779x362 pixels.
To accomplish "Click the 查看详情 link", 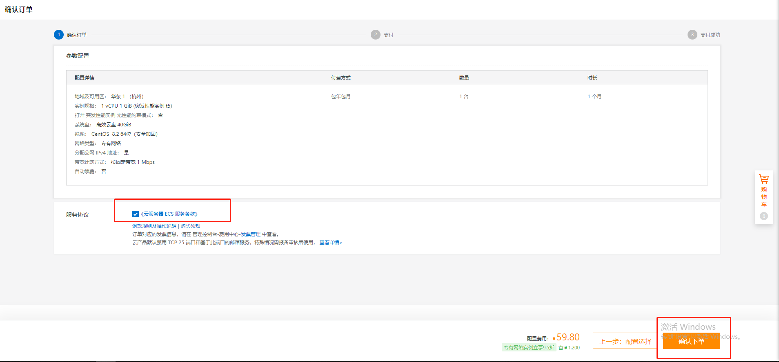I will 331,243.
